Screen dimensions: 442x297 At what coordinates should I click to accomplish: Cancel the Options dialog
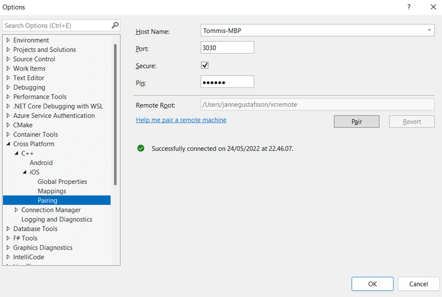[418, 284]
